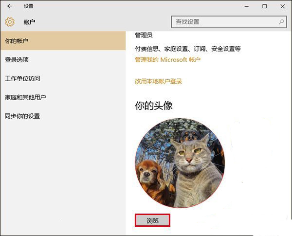
Task: Focus the 查找设置 search box
Action: pos(224,22)
